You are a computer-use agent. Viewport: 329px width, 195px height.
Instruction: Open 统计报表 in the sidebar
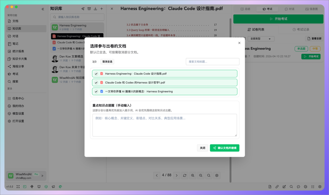tap(26, 51)
